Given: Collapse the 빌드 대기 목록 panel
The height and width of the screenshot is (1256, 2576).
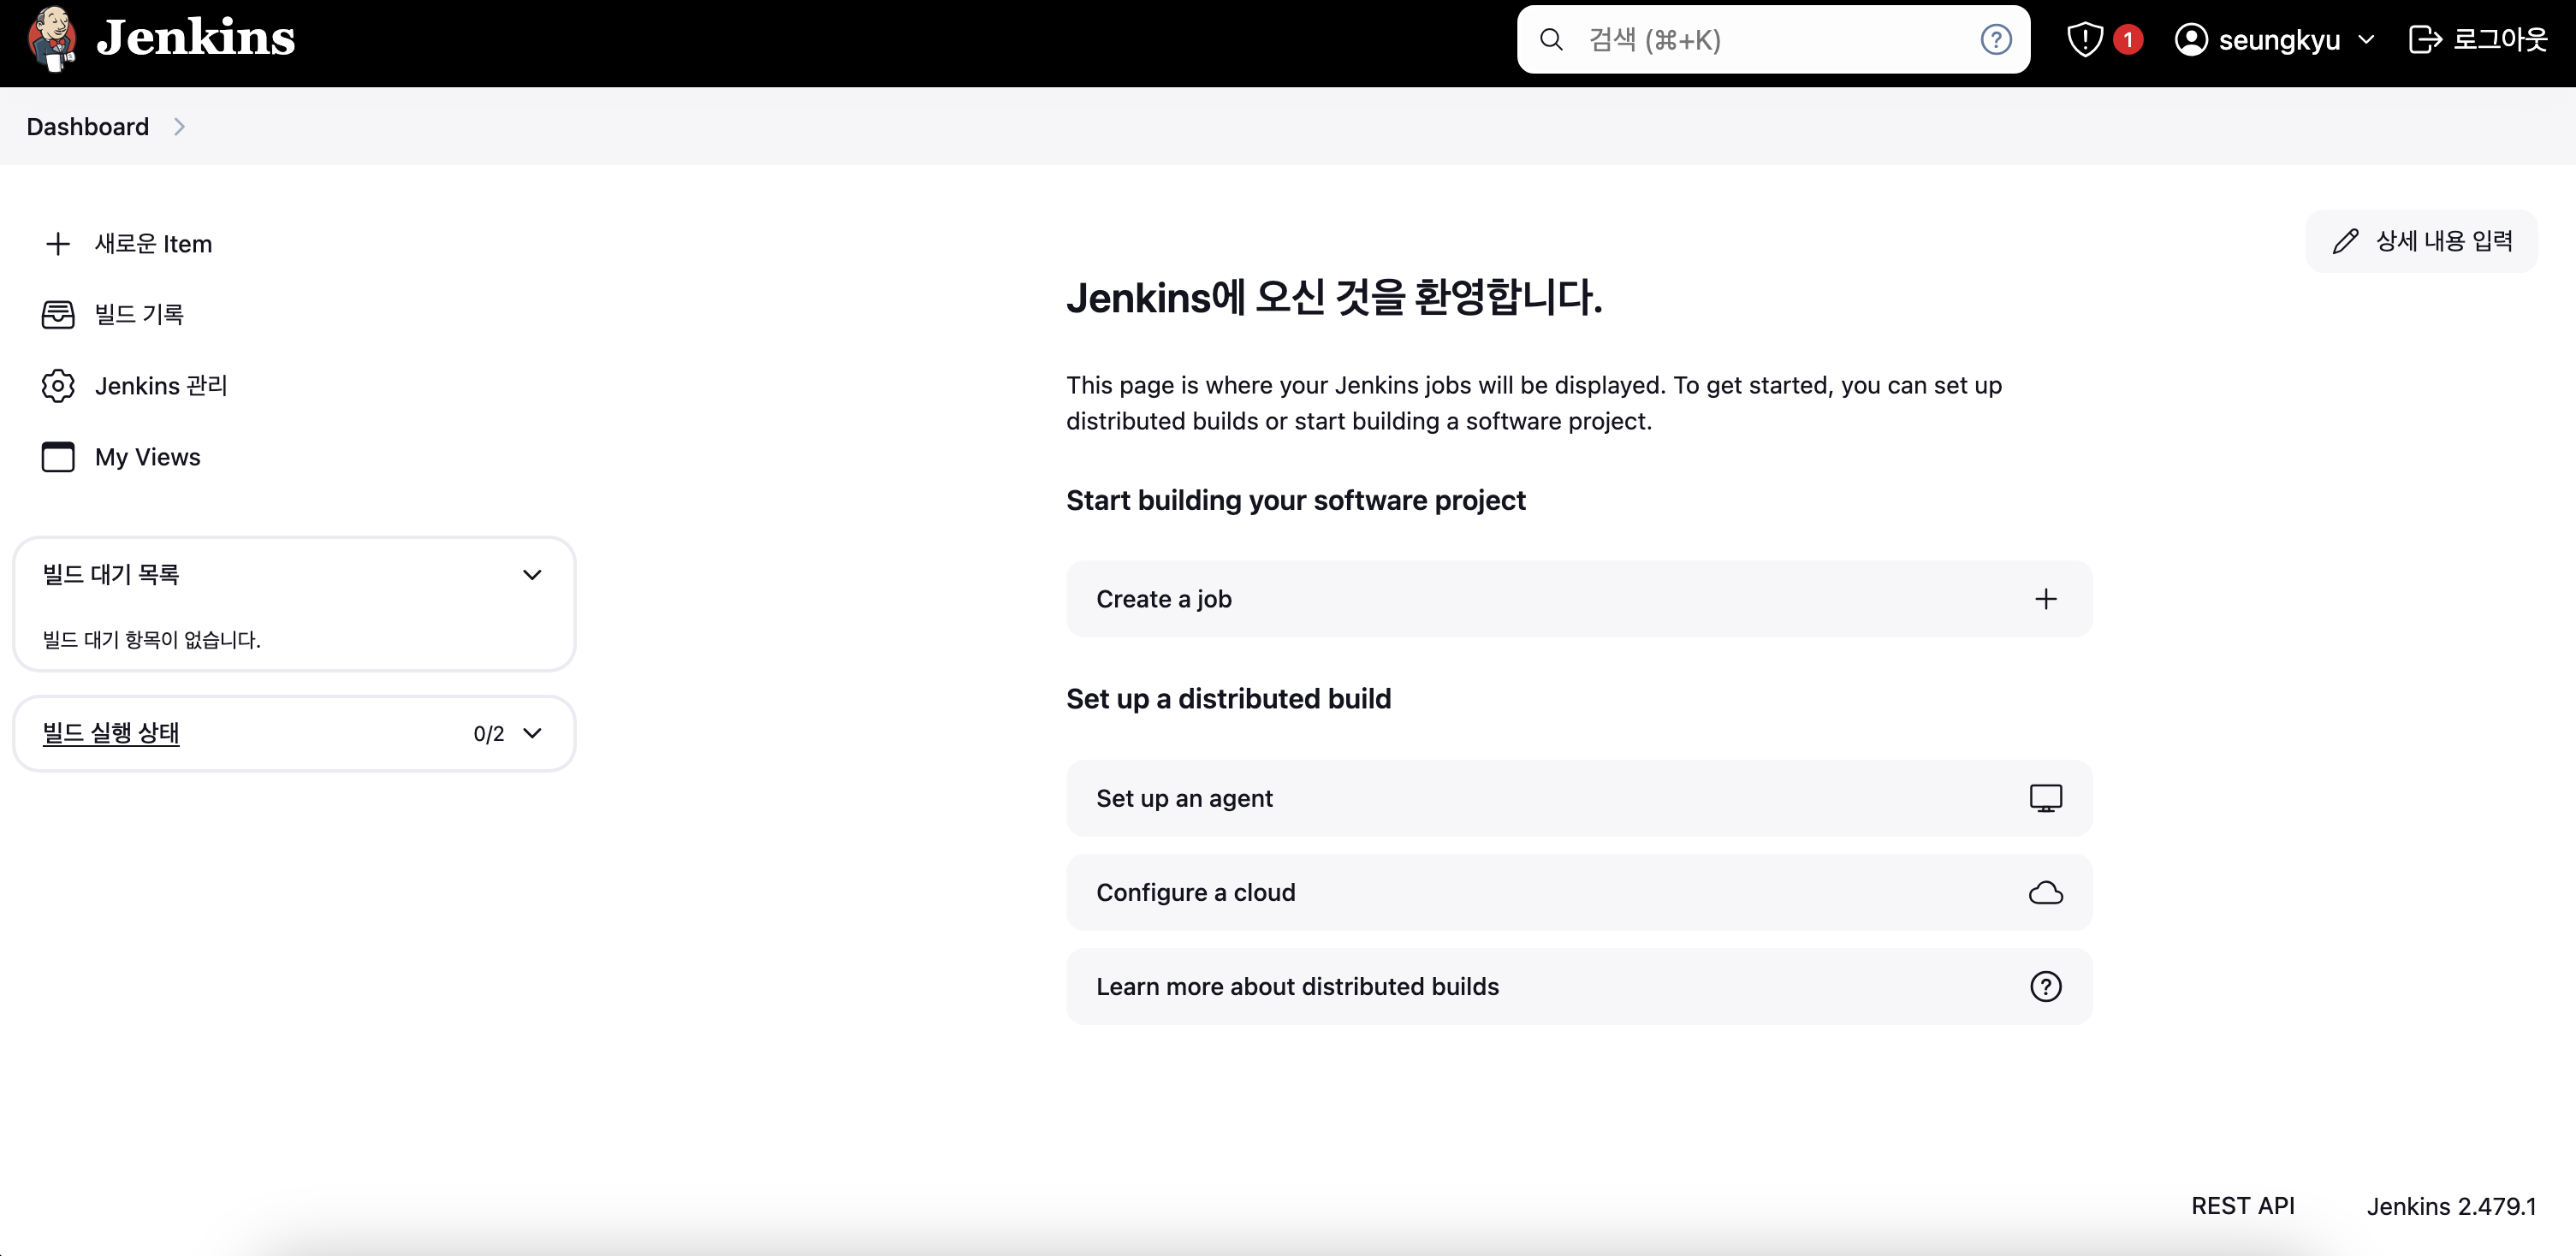Looking at the screenshot, I should [x=532, y=575].
